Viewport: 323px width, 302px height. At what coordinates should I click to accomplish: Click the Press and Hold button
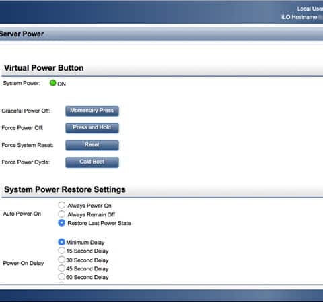click(x=92, y=128)
